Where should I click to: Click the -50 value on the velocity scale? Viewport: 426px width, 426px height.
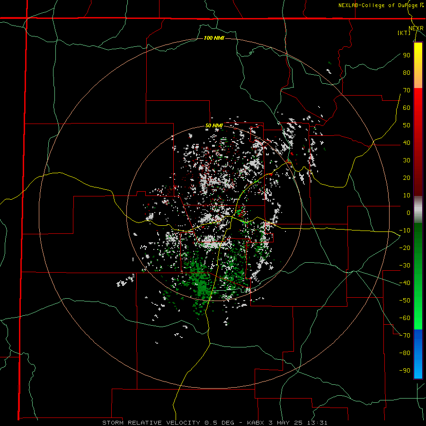(x=405, y=301)
